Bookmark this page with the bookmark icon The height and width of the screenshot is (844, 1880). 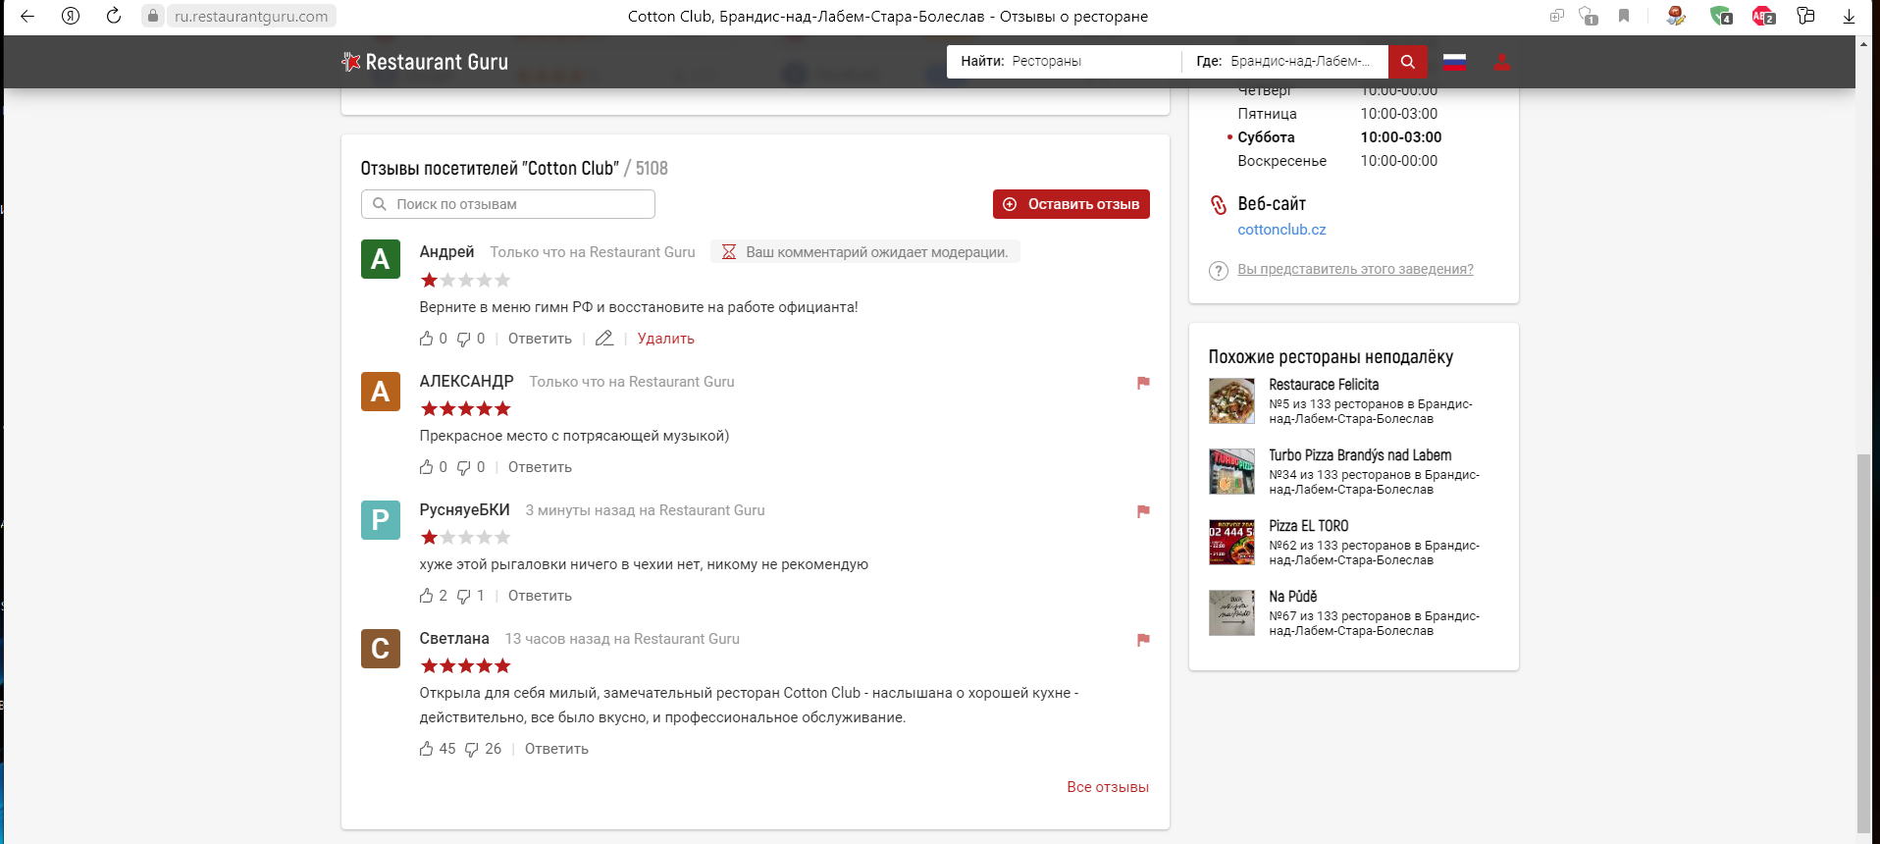pyautogui.click(x=1624, y=16)
